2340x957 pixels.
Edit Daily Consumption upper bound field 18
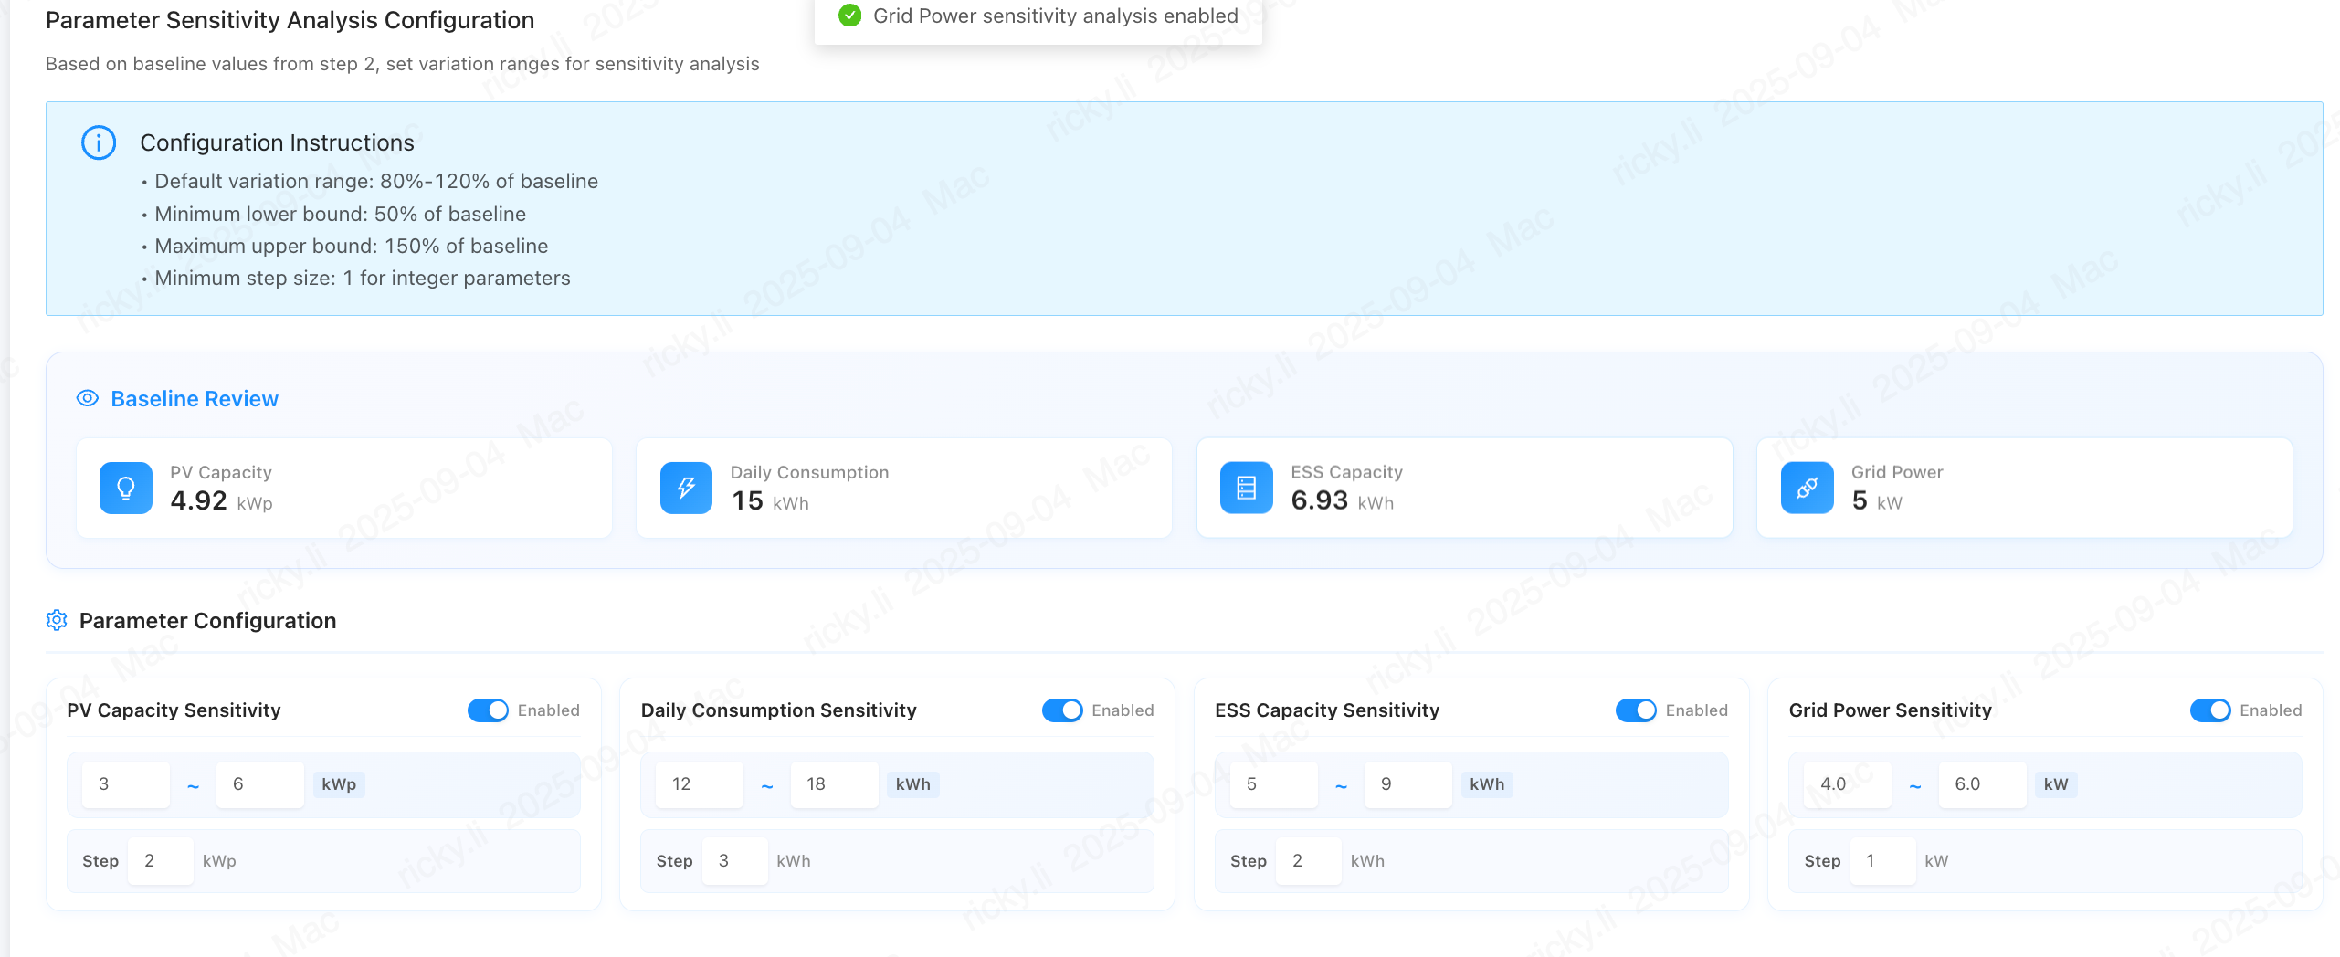[x=835, y=784]
